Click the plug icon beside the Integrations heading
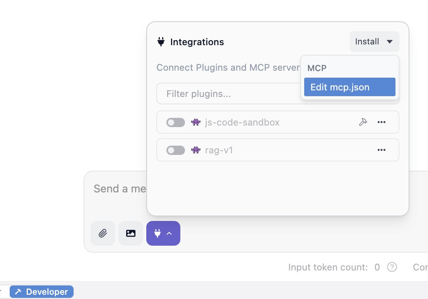Viewport: 428px width, 299px height. [x=161, y=42]
